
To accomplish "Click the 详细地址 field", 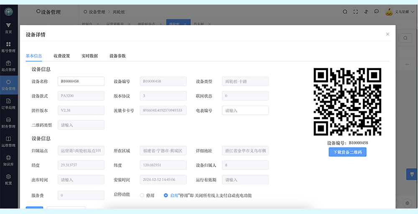I will [245, 150].
